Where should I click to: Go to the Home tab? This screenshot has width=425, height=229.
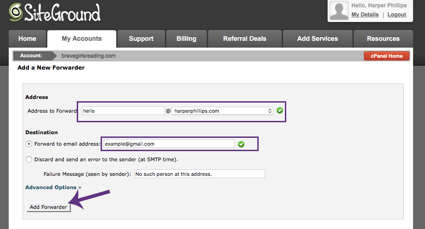pos(27,39)
